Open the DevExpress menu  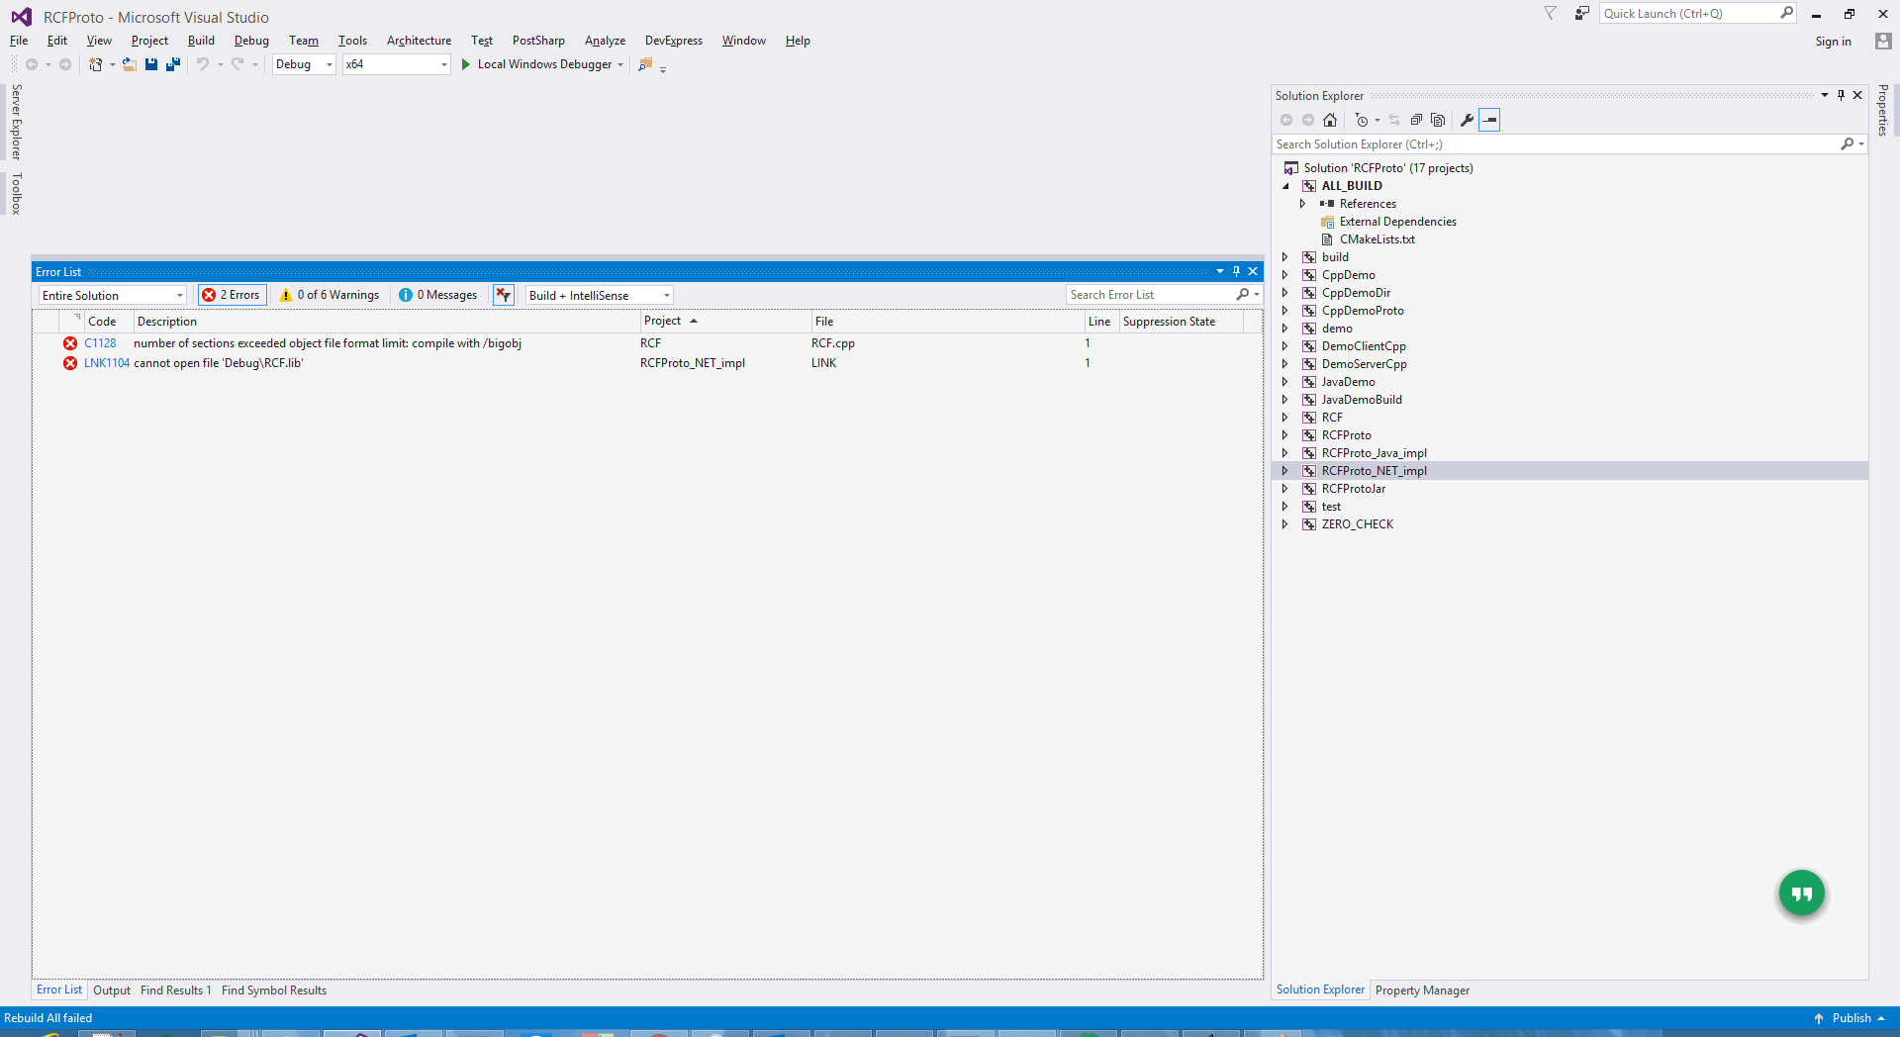[674, 41]
